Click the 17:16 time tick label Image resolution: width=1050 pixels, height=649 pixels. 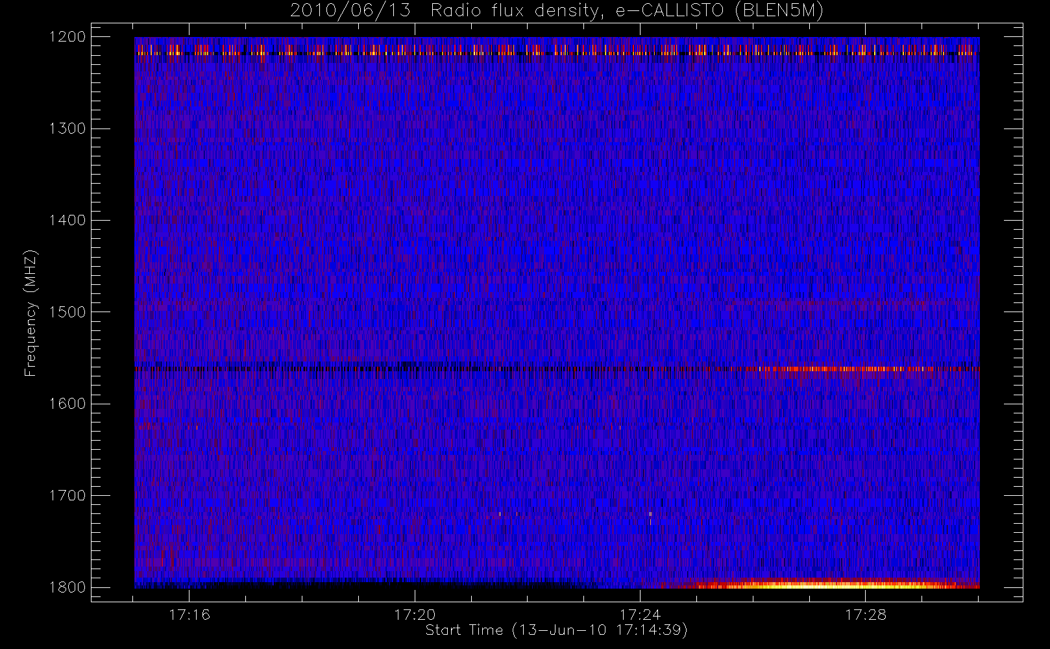pyautogui.click(x=189, y=615)
